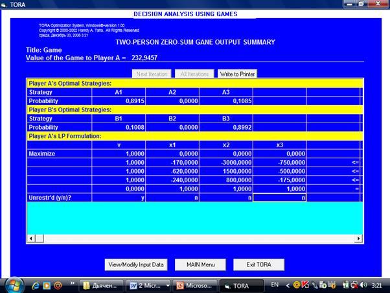Click View/Modify Input Data button
Screen dimensions: 390x293
pos(137,264)
